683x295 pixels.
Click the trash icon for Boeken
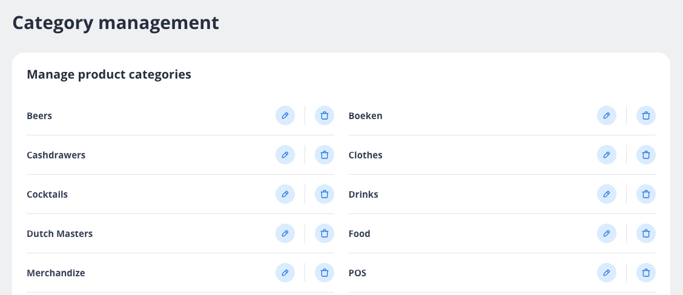pos(646,115)
